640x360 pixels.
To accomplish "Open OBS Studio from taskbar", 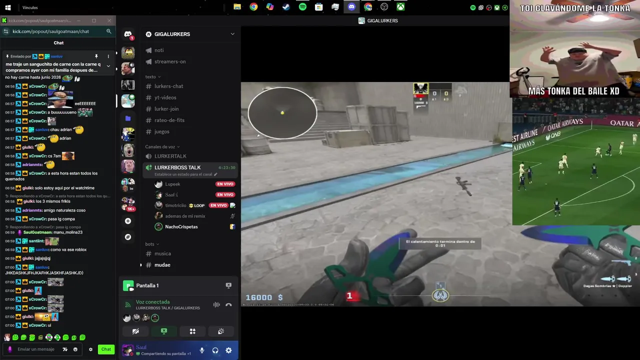I will click(x=384, y=7).
